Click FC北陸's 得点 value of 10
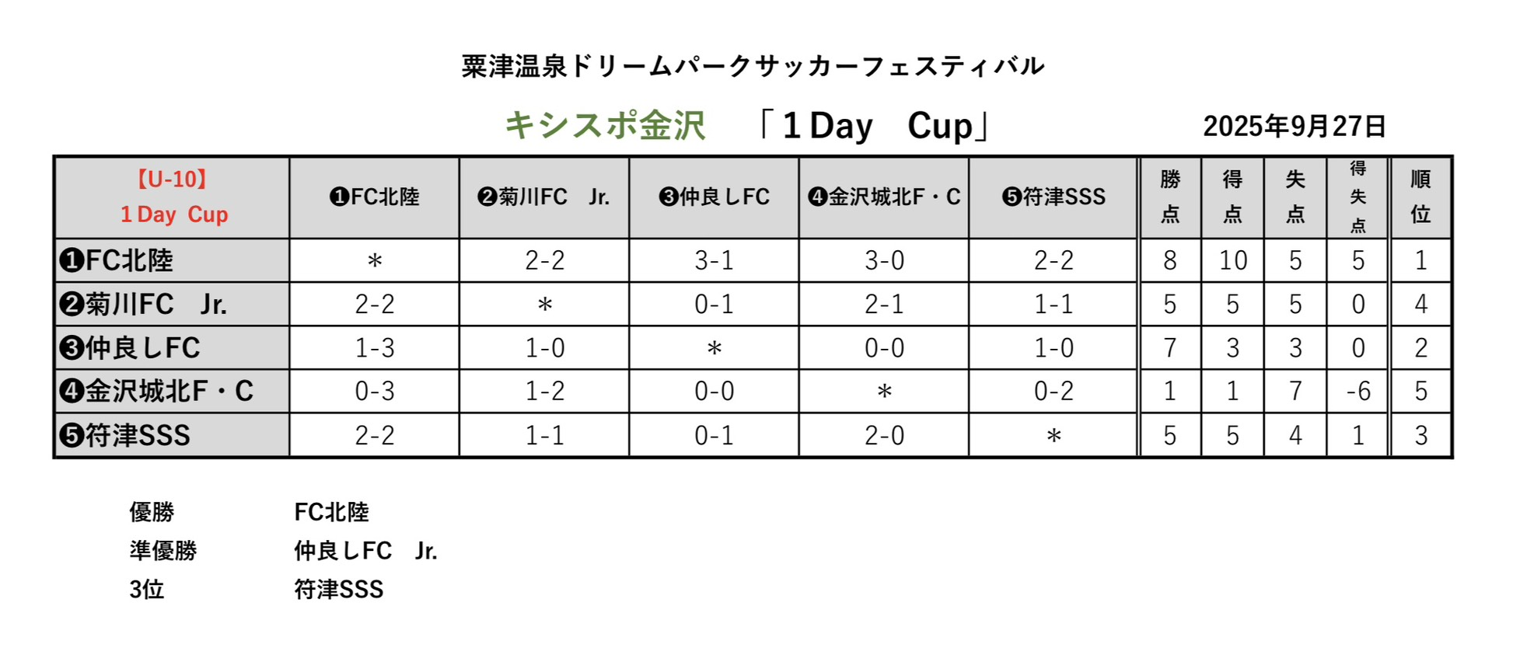Screen dimensions: 1527x648 tap(1232, 260)
